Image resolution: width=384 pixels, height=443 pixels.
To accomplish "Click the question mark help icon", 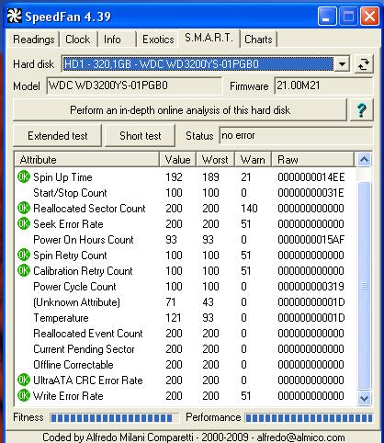I will coord(362,110).
